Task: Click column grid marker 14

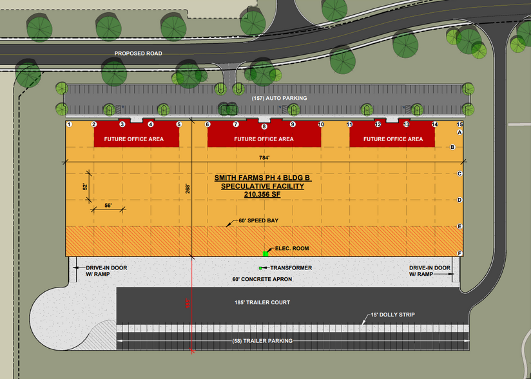Action: [x=435, y=124]
